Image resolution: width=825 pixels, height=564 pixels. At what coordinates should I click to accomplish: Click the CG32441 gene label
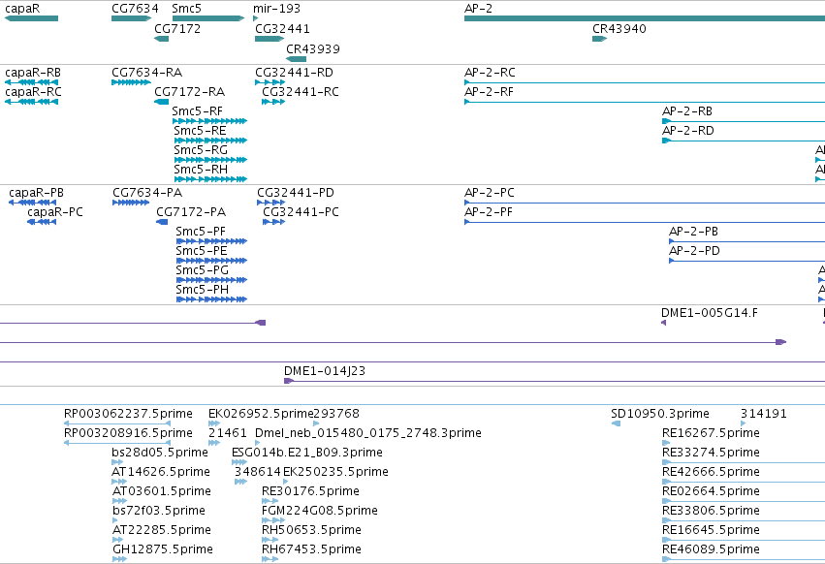click(x=282, y=28)
